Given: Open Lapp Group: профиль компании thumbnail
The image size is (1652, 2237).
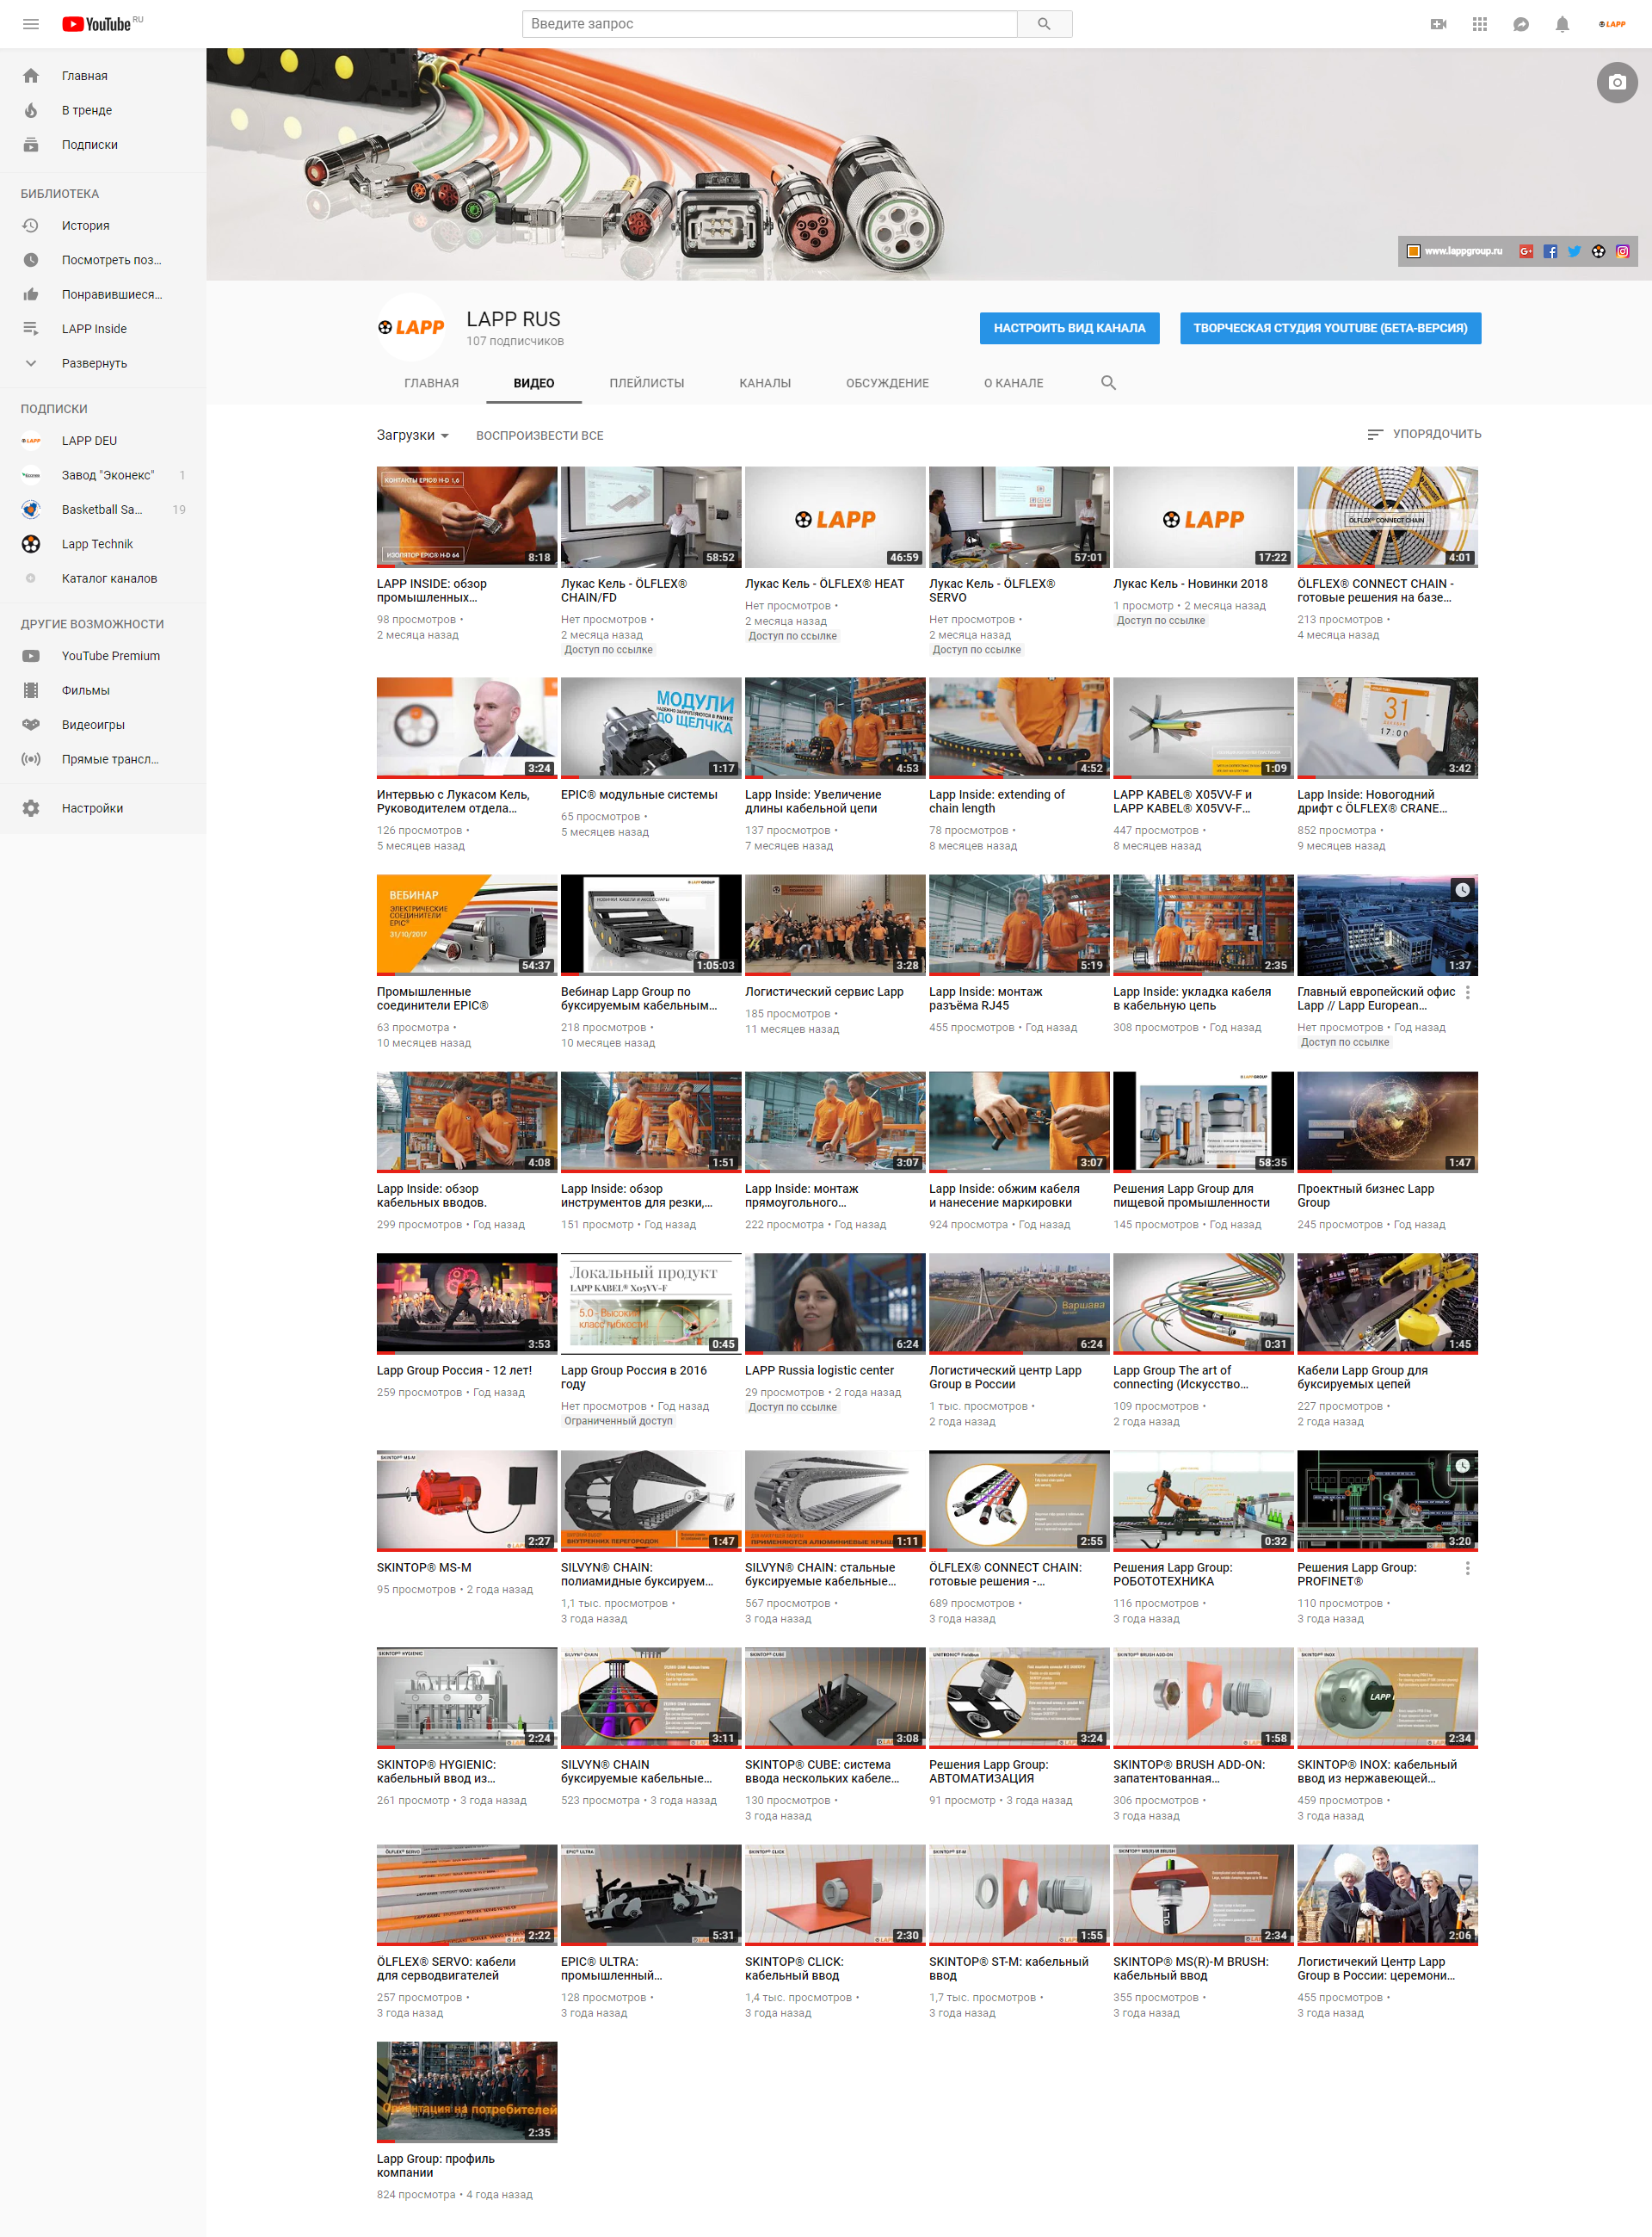Looking at the screenshot, I should click(467, 2092).
